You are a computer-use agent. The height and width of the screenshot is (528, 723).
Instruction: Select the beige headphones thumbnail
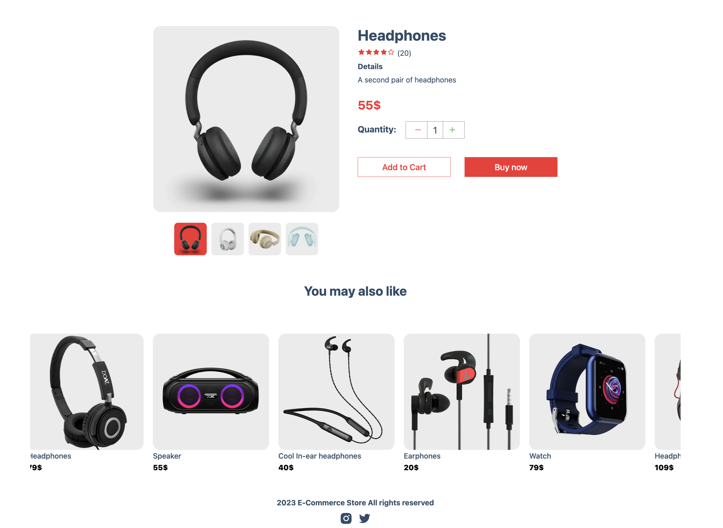[265, 239]
